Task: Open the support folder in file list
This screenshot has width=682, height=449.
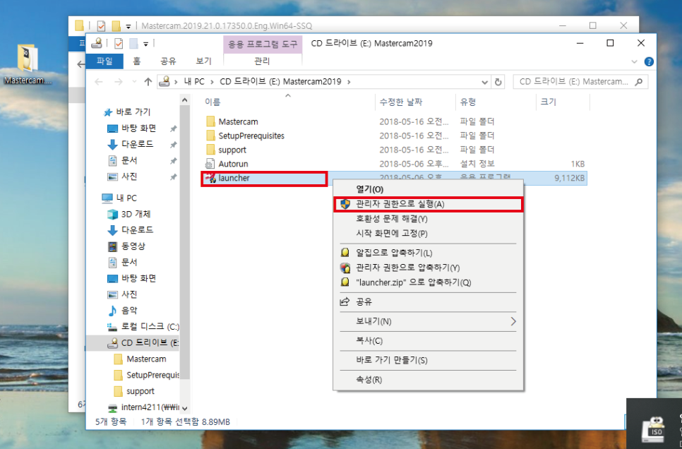Action: pyautogui.click(x=232, y=150)
